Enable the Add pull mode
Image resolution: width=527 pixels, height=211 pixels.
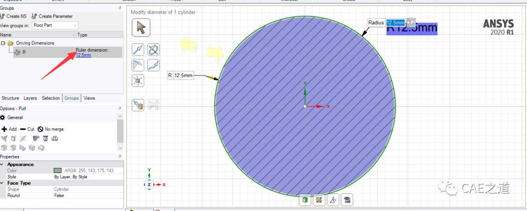tap(9, 129)
